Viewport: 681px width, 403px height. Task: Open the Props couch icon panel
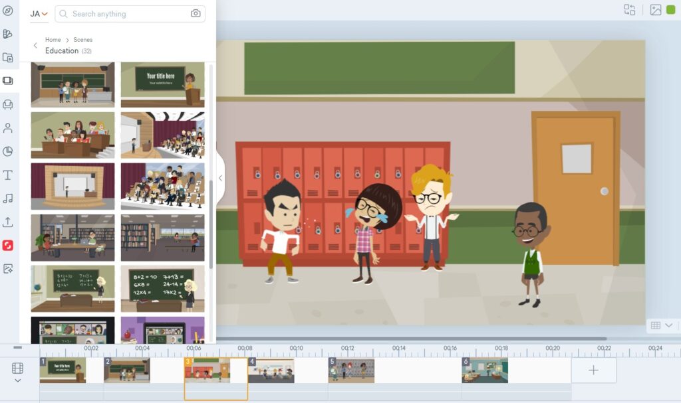[x=8, y=104]
